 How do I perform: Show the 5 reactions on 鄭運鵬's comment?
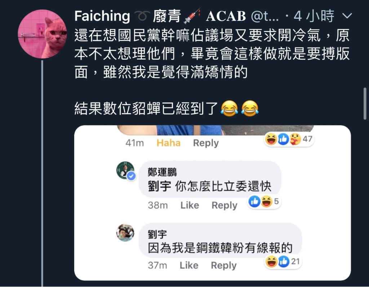coord(264,201)
